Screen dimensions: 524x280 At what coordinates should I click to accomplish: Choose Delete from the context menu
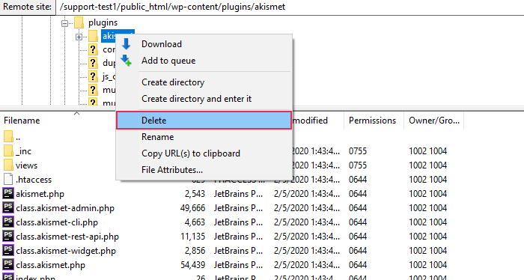[x=204, y=121]
